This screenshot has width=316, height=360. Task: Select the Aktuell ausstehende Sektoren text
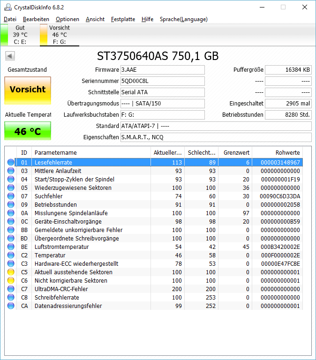click(x=74, y=272)
